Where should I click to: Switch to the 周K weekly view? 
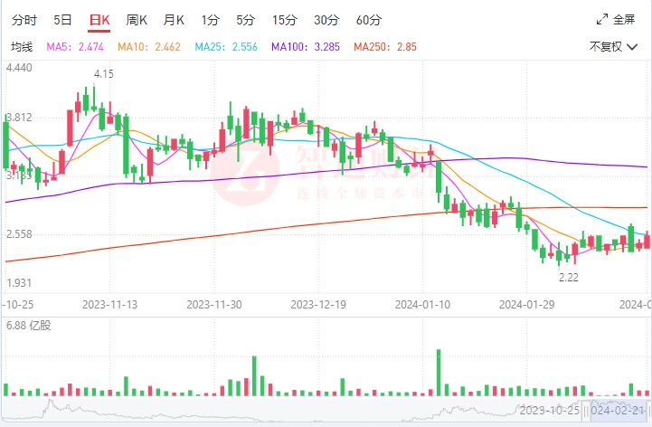[137, 20]
